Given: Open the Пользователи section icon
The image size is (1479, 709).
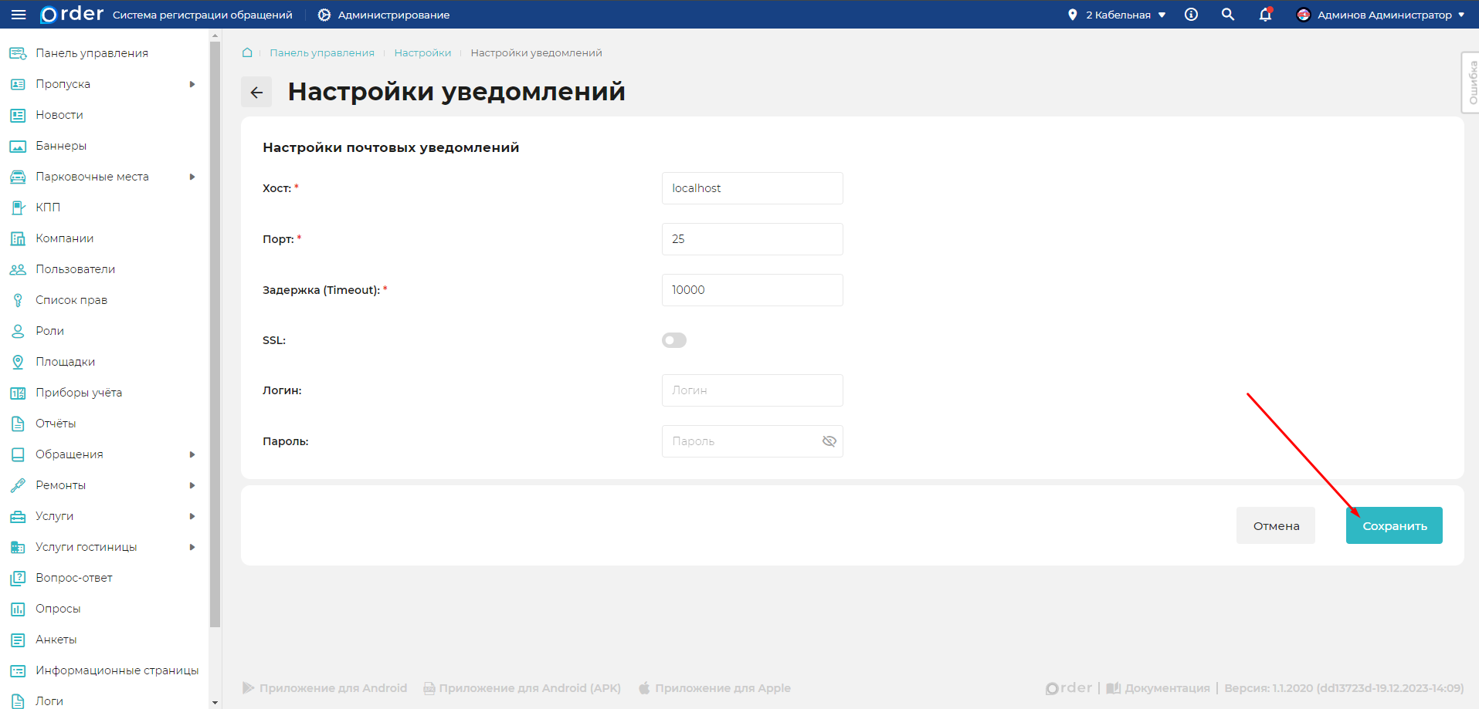Looking at the screenshot, I should 17,268.
